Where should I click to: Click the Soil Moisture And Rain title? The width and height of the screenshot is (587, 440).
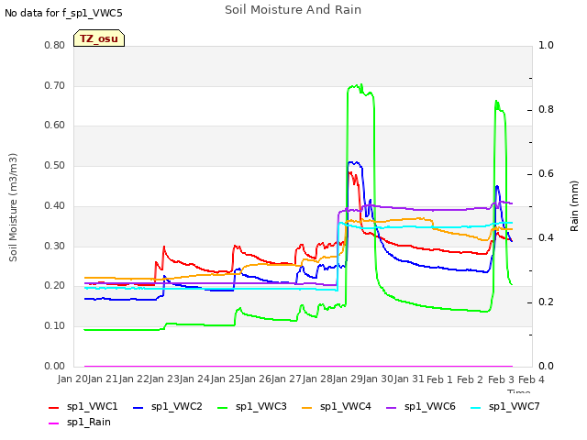click(x=293, y=10)
